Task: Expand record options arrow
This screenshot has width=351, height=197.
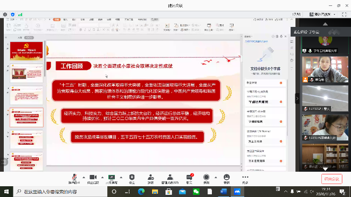Action: point(216,177)
